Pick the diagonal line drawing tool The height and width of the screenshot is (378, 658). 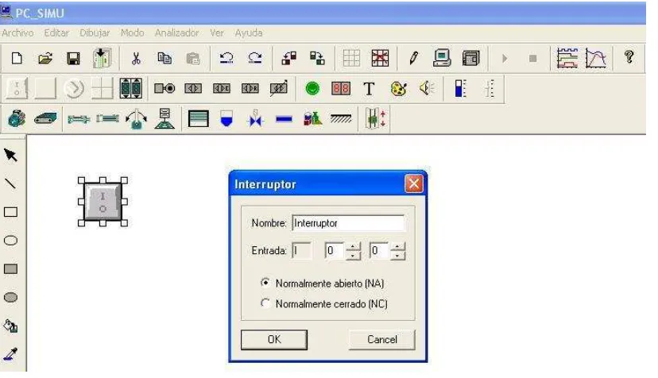10,183
